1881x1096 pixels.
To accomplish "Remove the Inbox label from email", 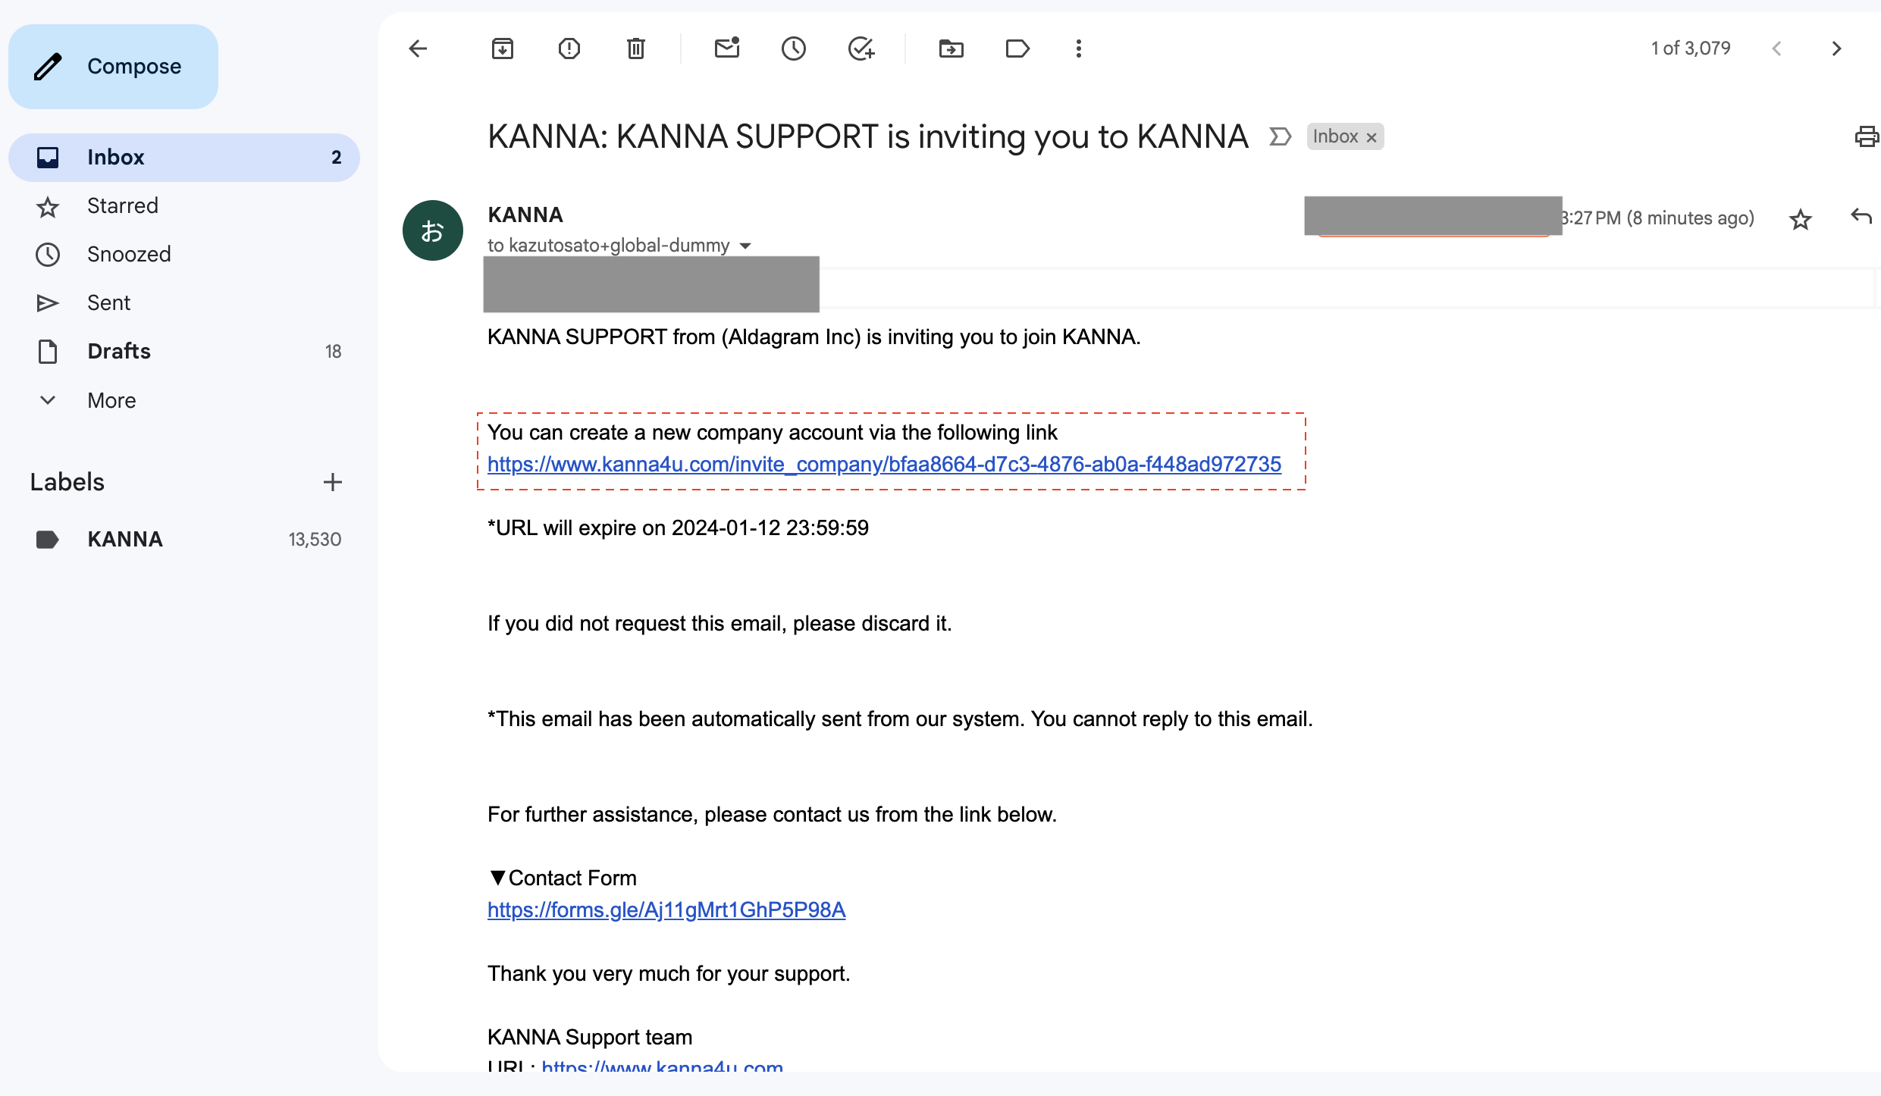I will tap(1372, 137).
